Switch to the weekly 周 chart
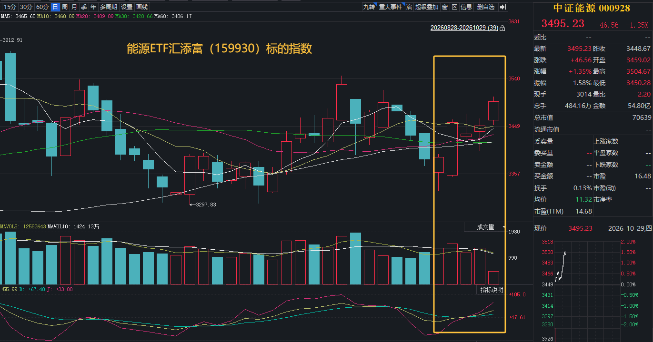The image size is (653, 342). 64,7
